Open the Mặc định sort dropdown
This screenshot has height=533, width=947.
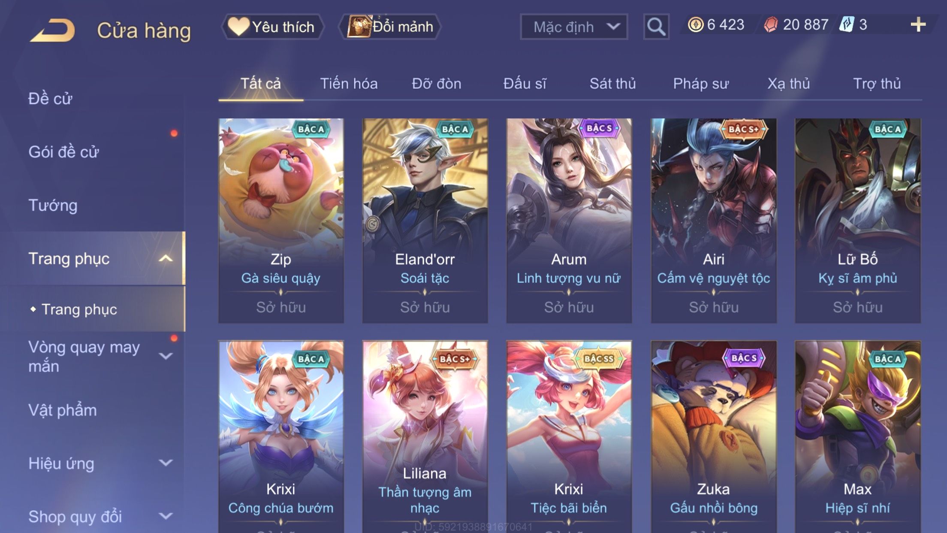point(574,27)
